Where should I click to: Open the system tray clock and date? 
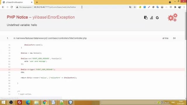pyautogui.click(x=181, y=102)
